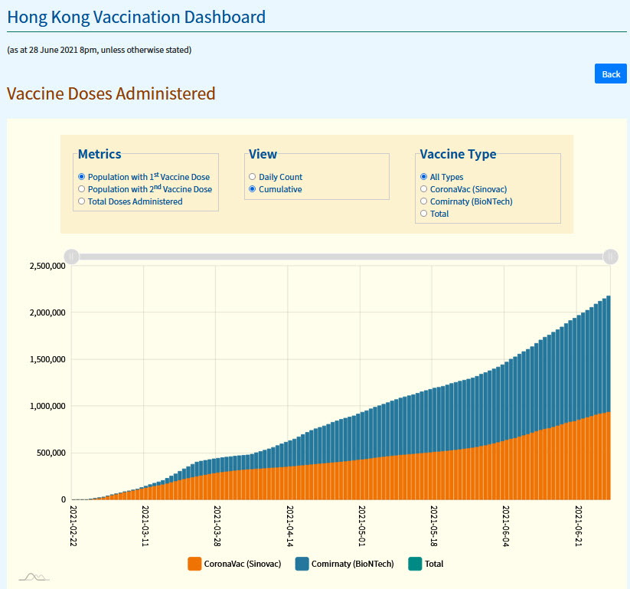
Task: Toggle the blue Comirnaty legend swatch
Action: pyautogui.click(x=302, y=564)
